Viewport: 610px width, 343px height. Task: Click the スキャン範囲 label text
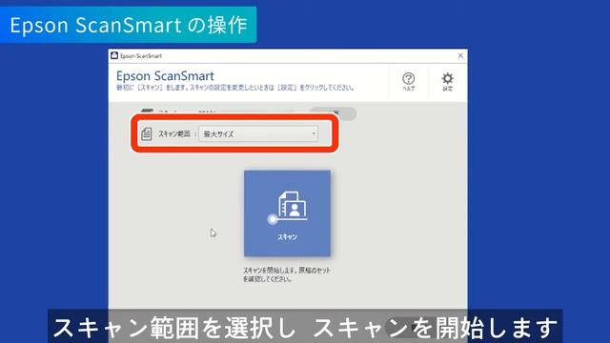(x=173, y=133)
